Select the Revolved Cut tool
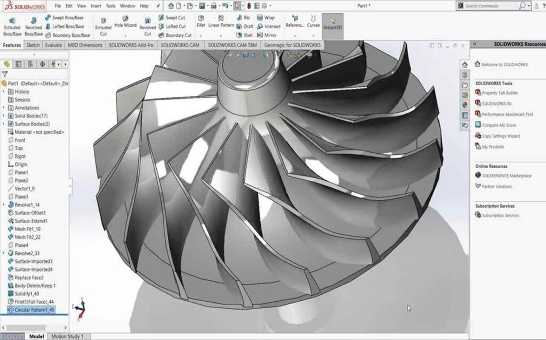 (148, 27)
